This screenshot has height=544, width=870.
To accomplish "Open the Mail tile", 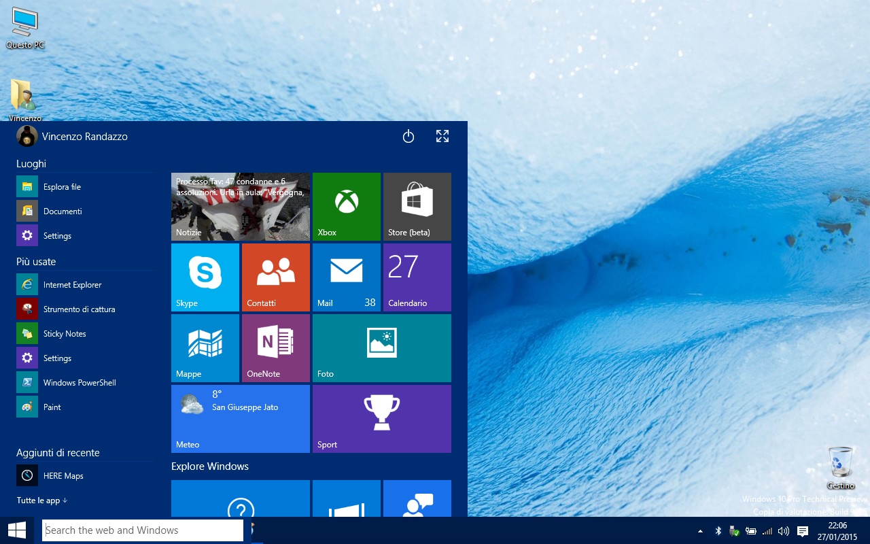I will point(347,277).
